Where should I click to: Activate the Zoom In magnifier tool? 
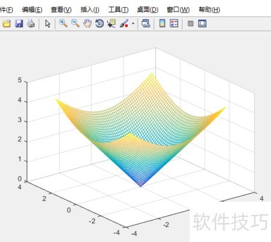63,23
